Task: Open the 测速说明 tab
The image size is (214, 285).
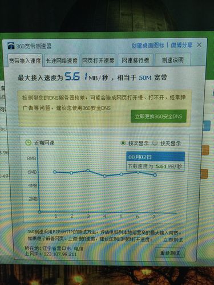Action: [x=172, y=60]
